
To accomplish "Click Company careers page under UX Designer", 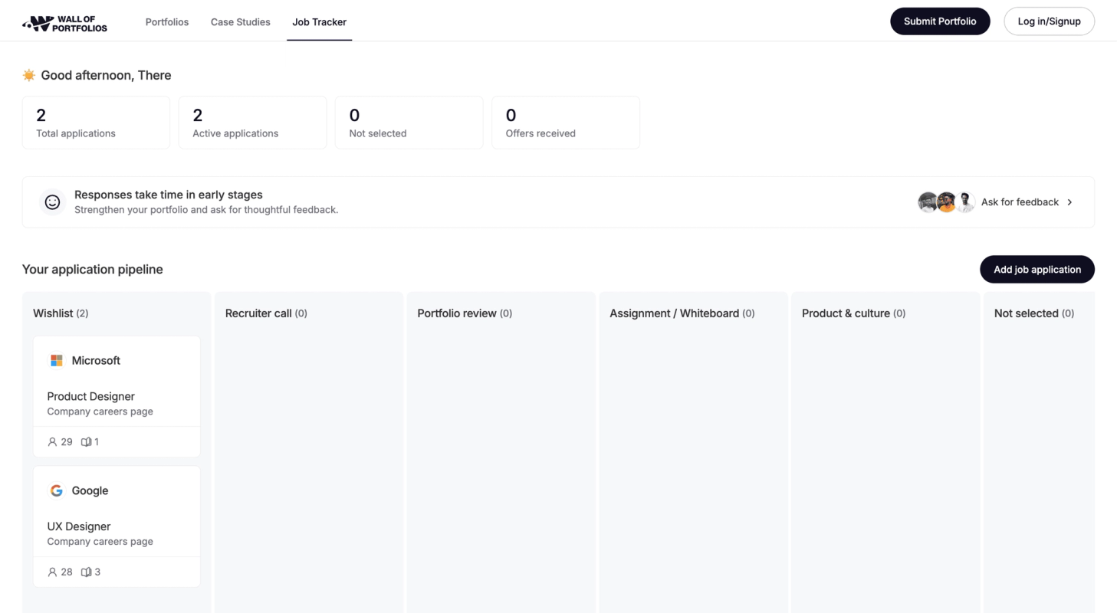I will click(100, 542).
